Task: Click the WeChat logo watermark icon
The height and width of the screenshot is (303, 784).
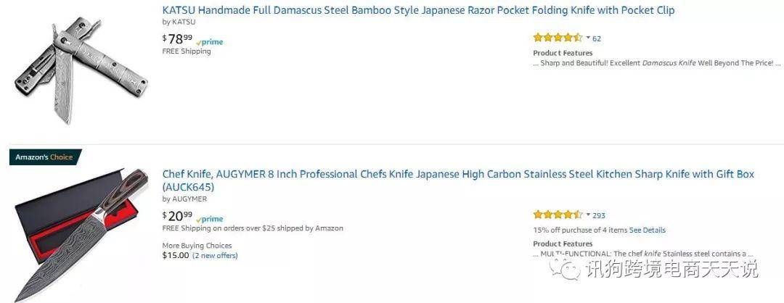Action: point(565,270)
